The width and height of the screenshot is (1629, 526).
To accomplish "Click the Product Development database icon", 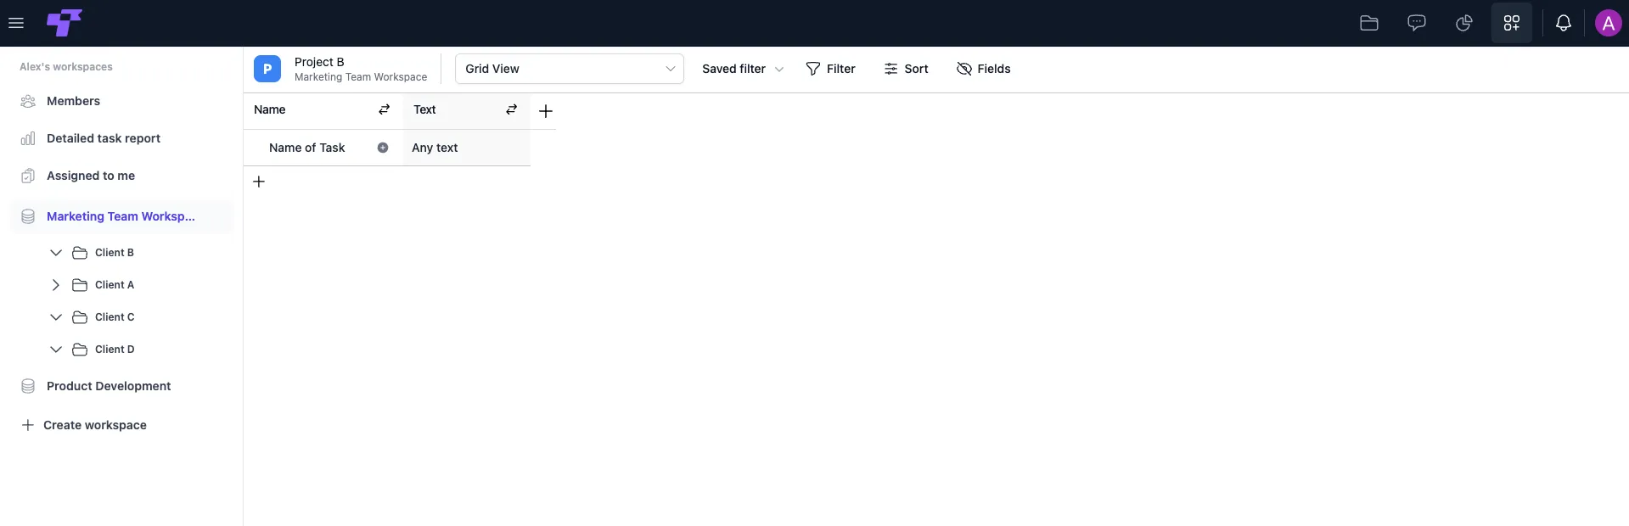I will click(x=28, y=386).
